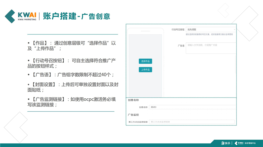Click the 上传作品 button

point(145,70)
